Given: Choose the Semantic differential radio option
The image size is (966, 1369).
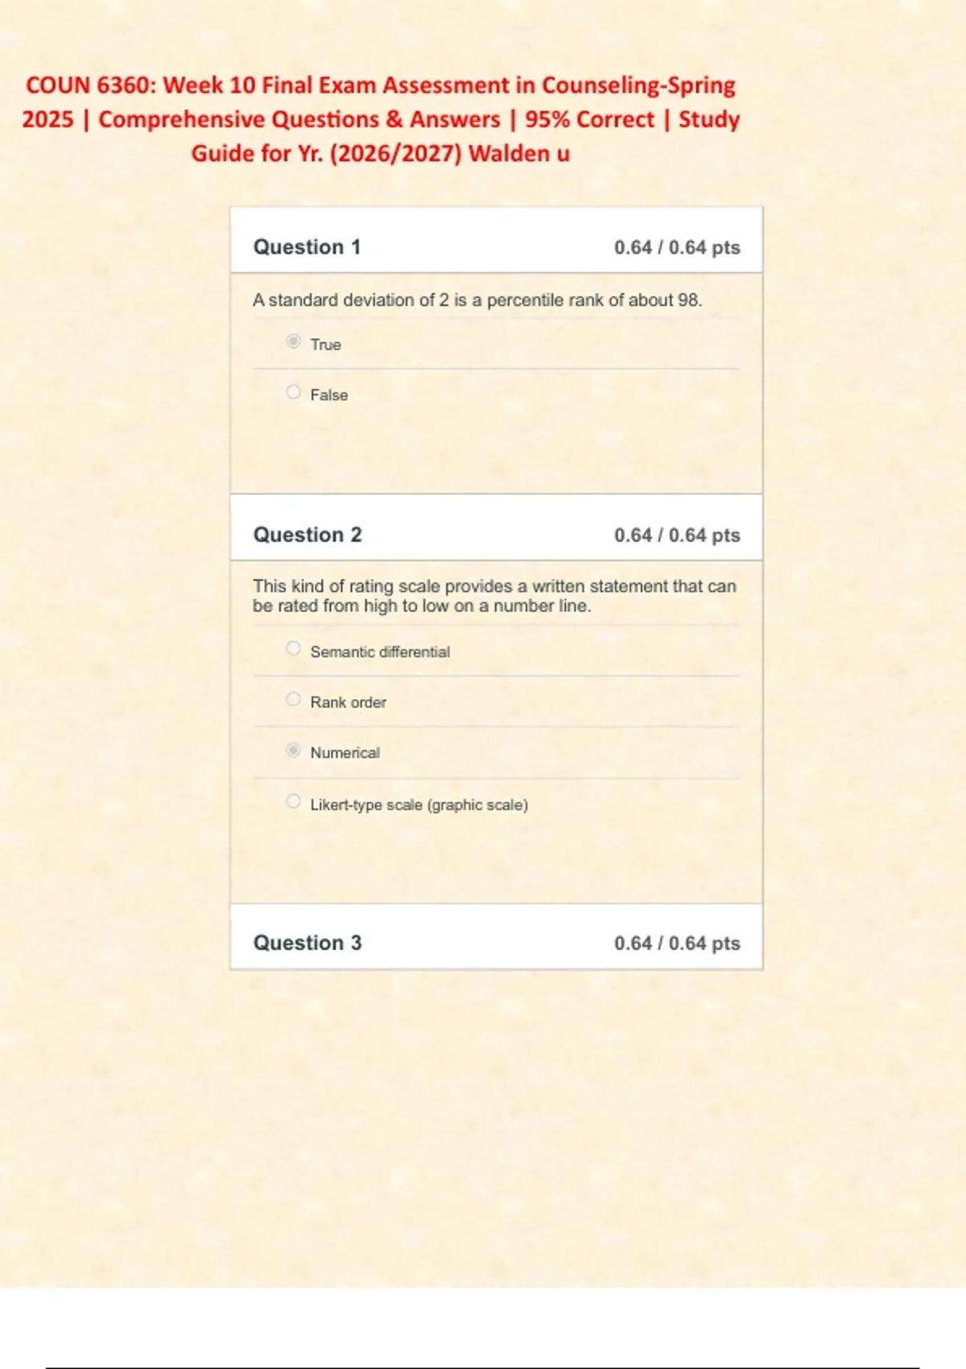Looking at the screenshot, I should point(294,648).
